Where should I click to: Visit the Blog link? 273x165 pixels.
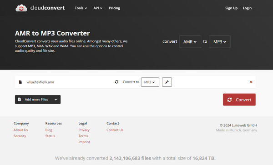[49, 130]
